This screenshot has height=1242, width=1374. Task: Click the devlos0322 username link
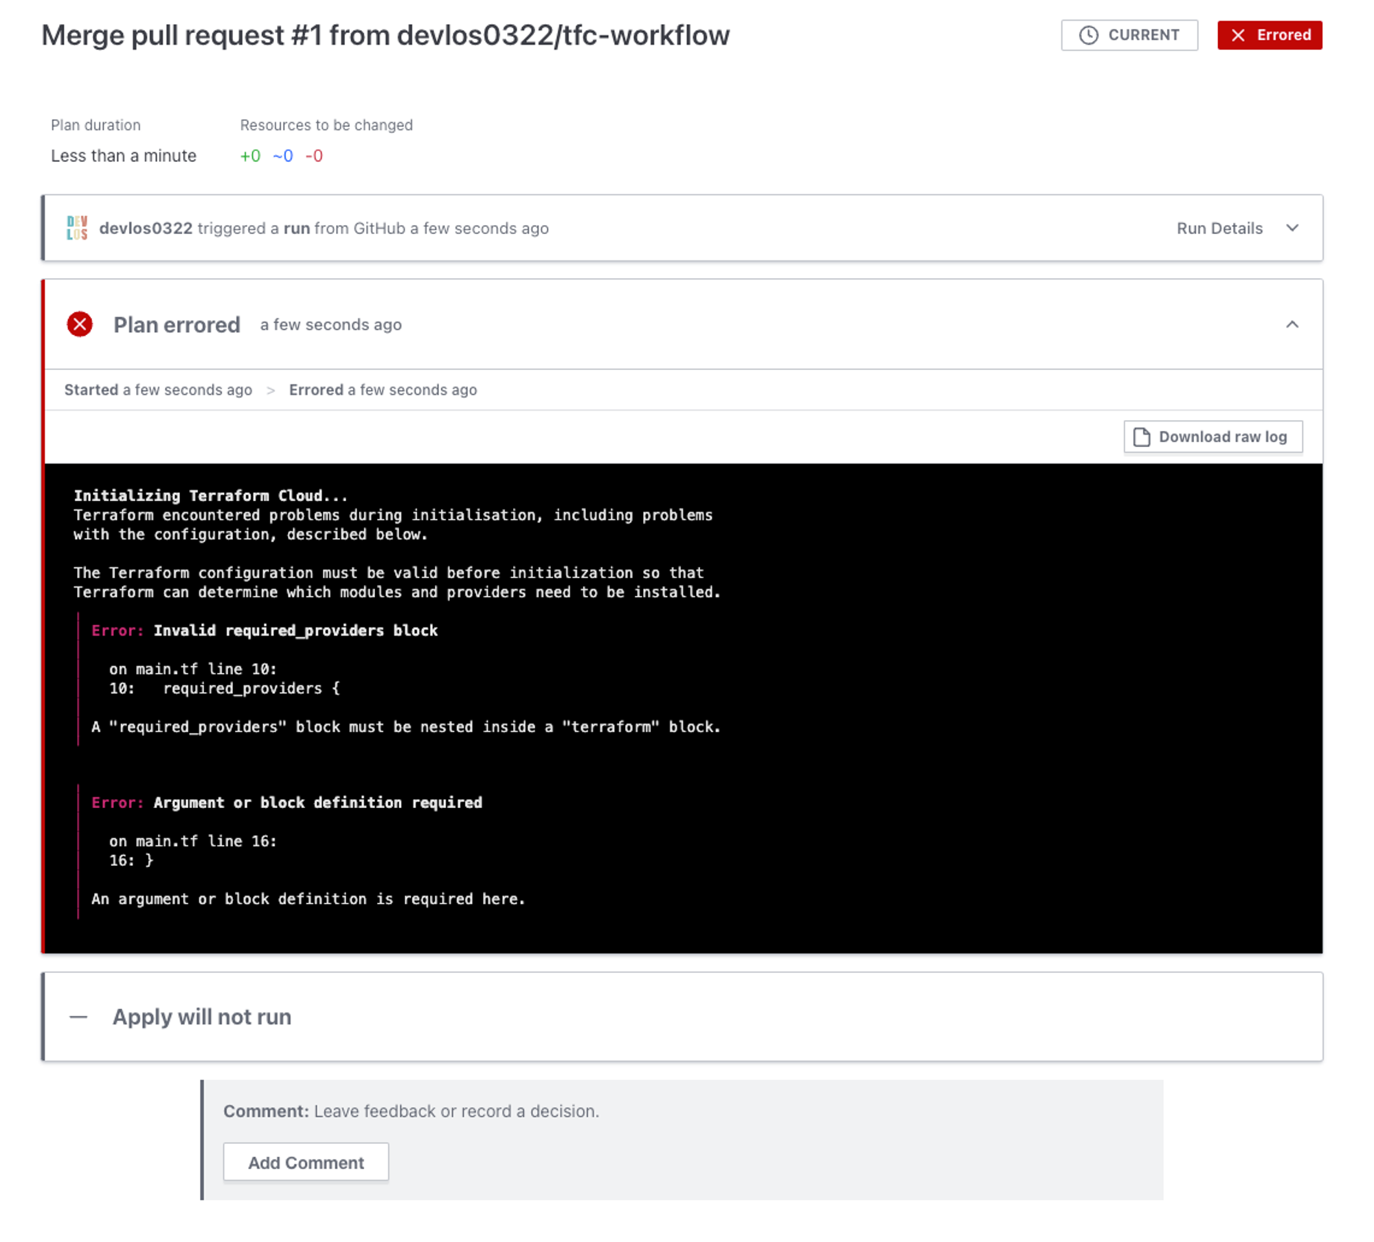146,228
